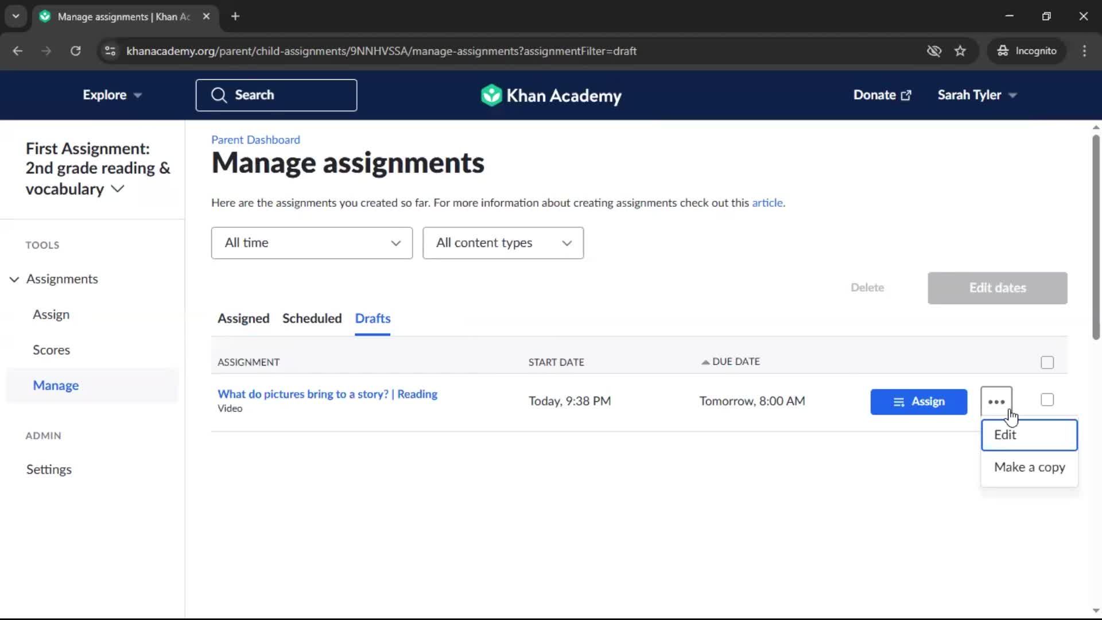Viewport: 1102px width, 620px height.
Task: Switch to the Scheduled tab
Action: pos(312,319)
